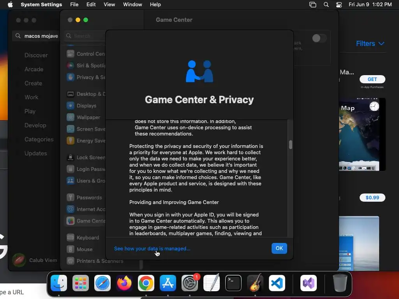Select Siri & Spotlight in sidebar
The height and width of the screenshot is (299, 399).
tap(86, 65)
